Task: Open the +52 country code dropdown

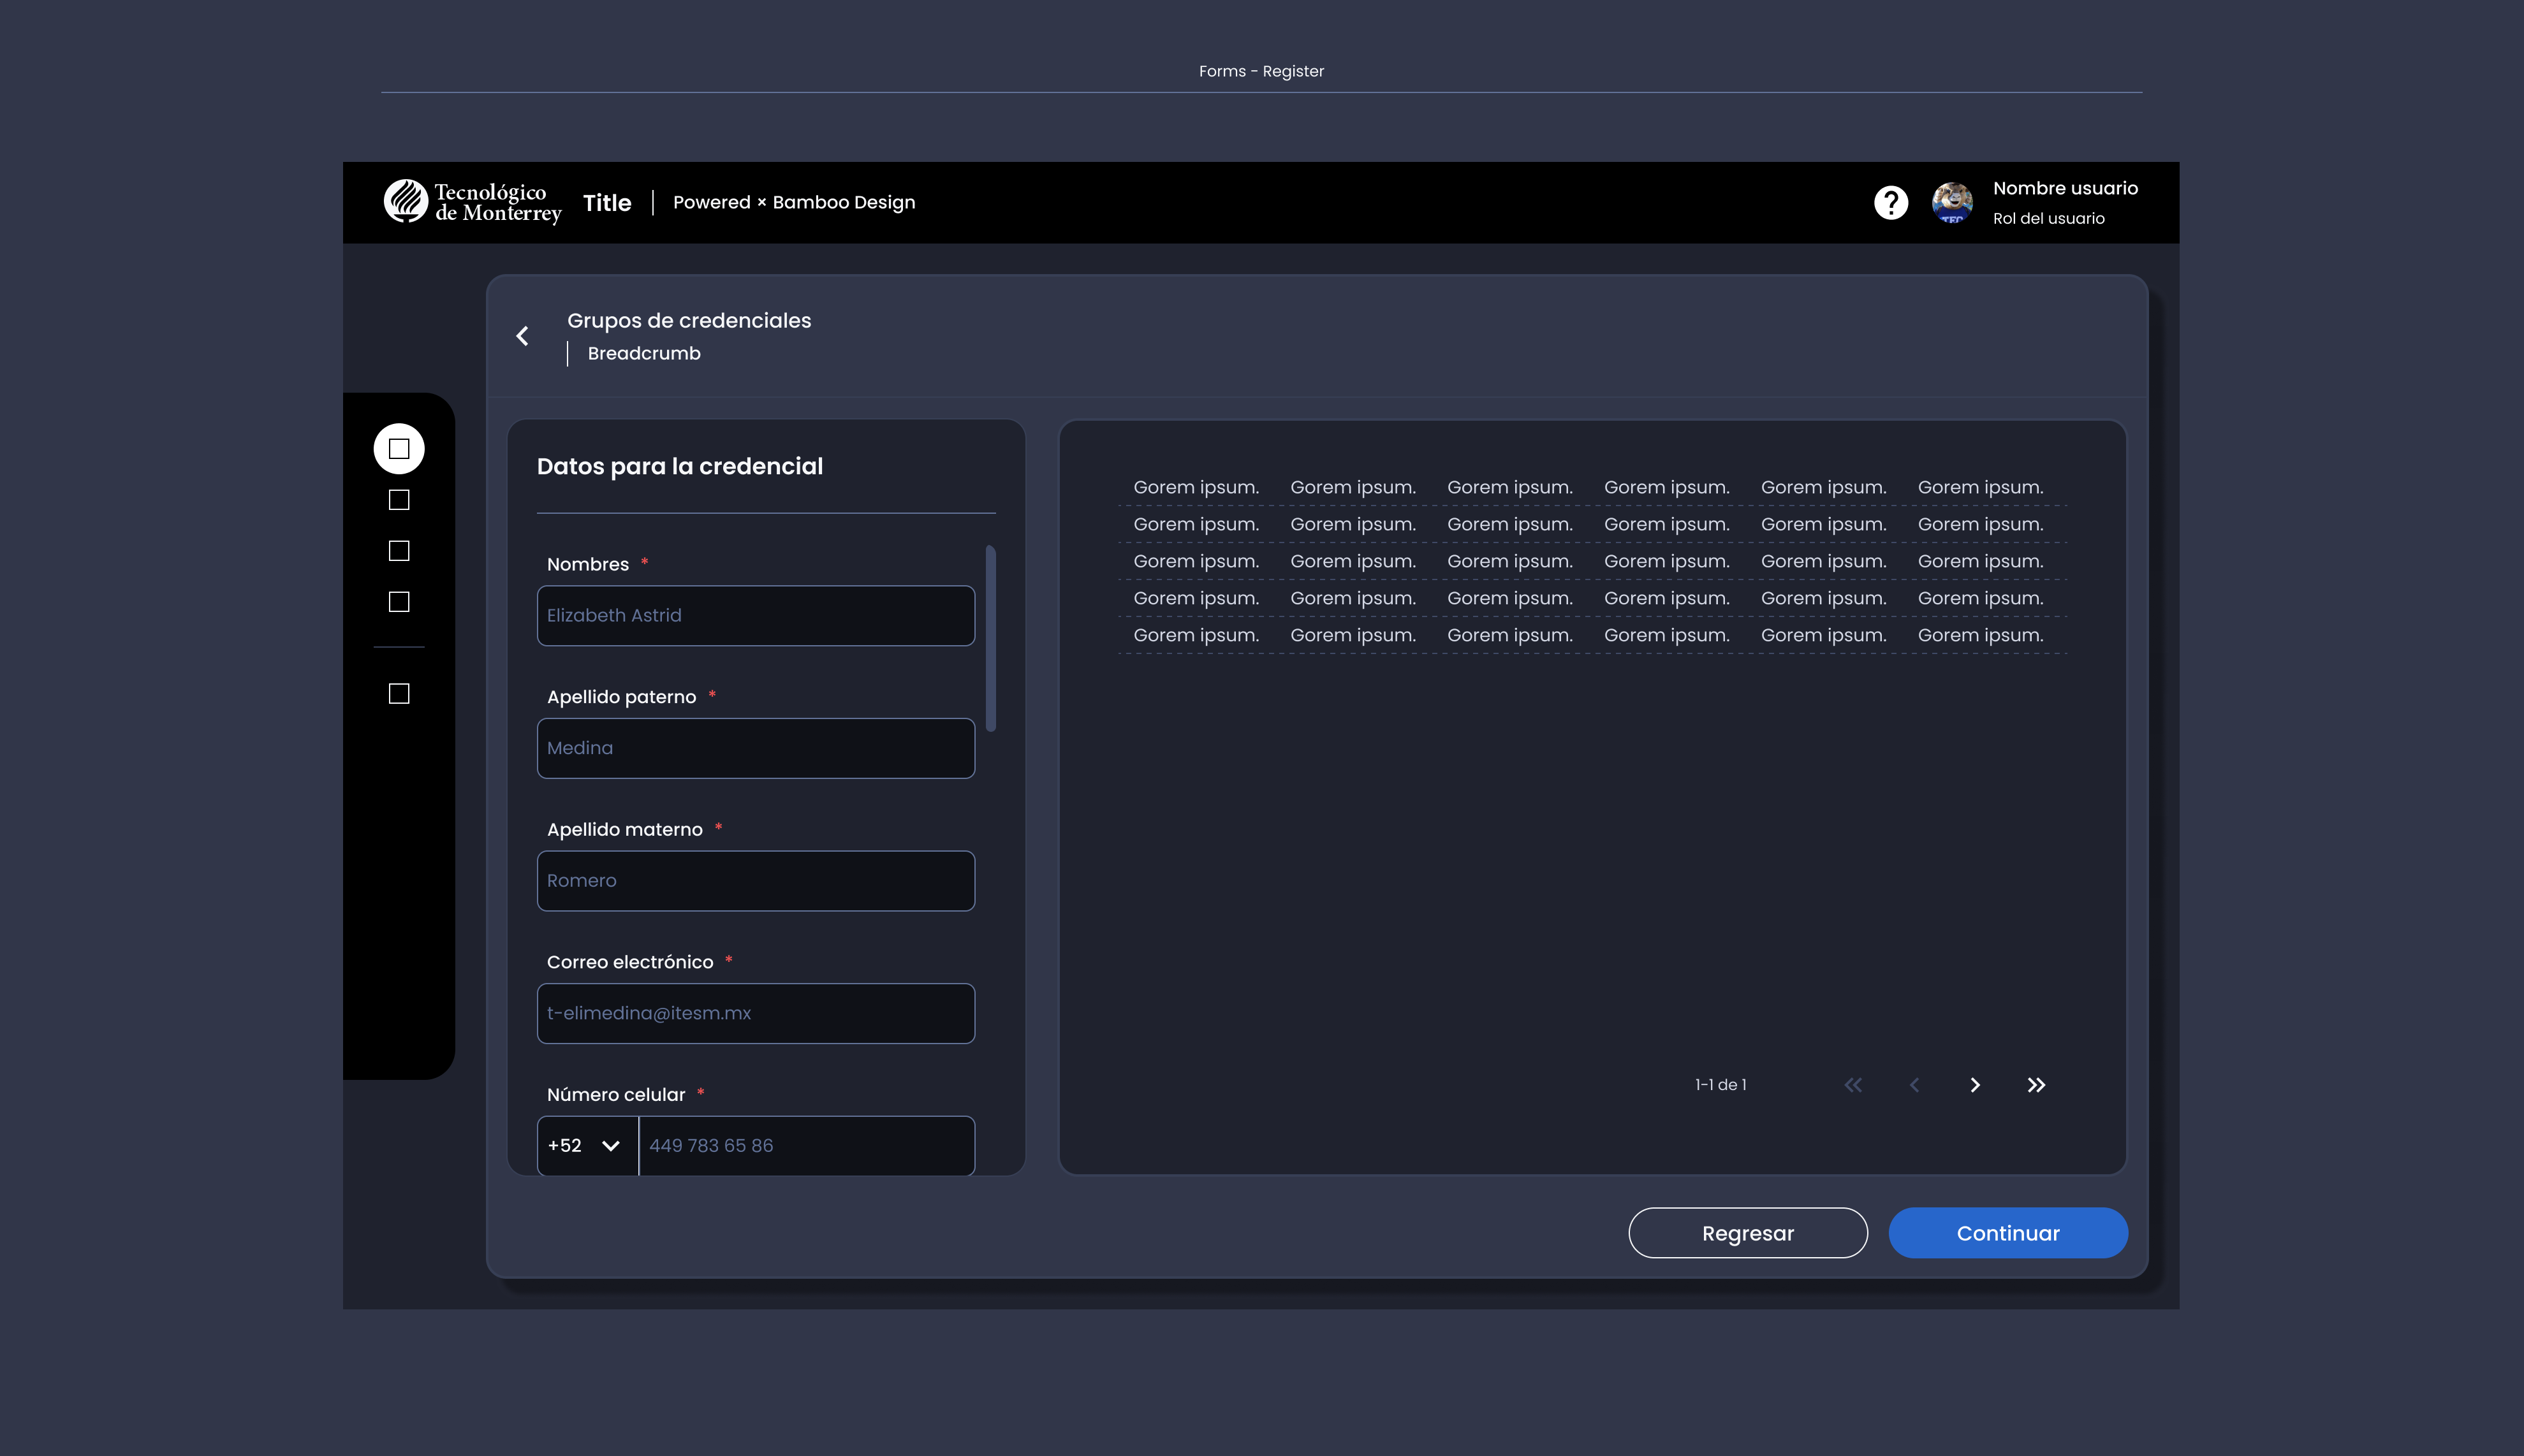Action: pos(587,1146)
